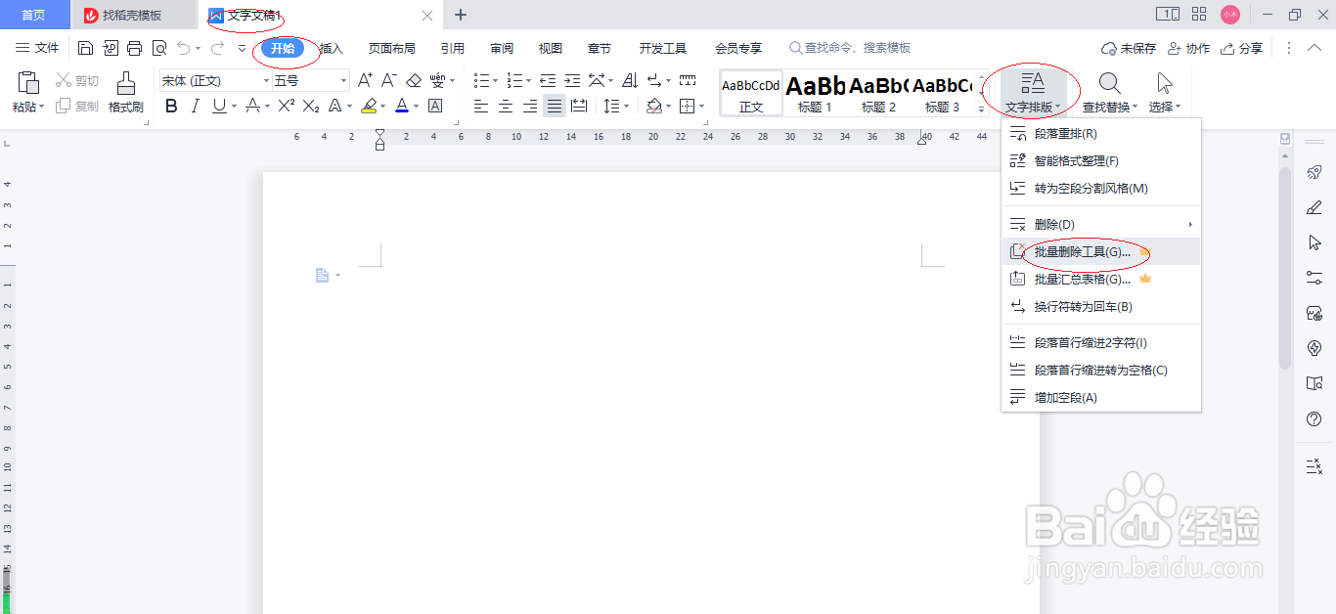Toggle italic formatting
The height and width of the screenshot is (614, 1336).
pos(196,105)
